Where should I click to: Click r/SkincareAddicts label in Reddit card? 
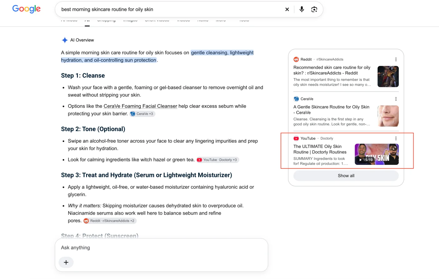[x=330, y=59]
